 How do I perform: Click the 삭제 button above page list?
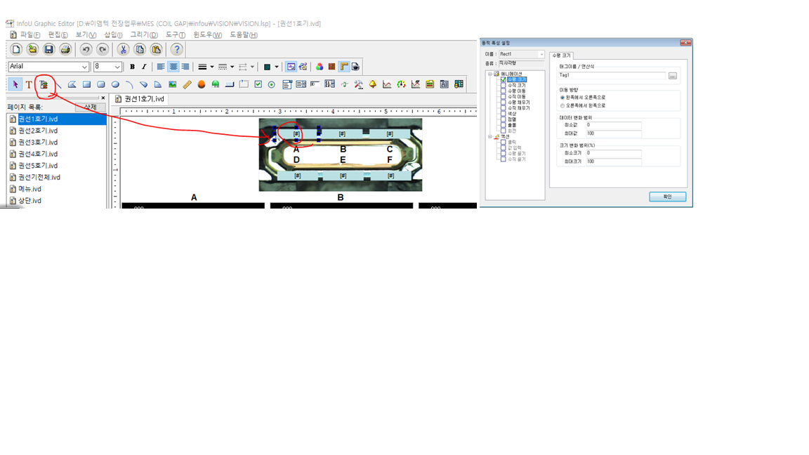pyautogui.click(x=91, y=107)
